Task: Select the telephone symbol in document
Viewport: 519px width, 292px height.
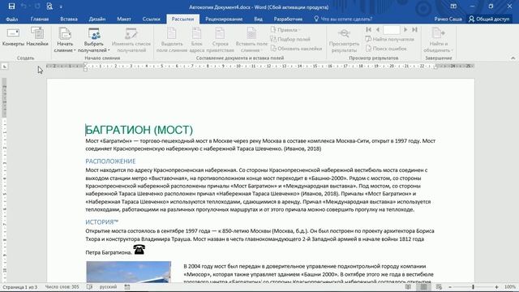Action: tap(139, 250)
